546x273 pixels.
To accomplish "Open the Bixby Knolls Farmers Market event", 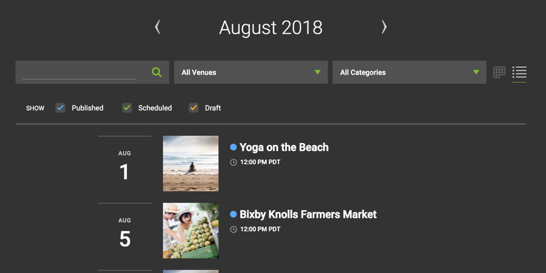I will click(x=308, y=214).
